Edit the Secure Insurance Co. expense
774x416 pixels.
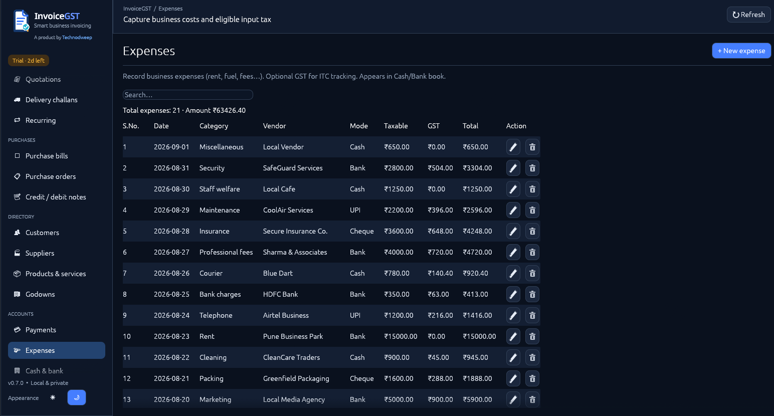pos(513,231)
